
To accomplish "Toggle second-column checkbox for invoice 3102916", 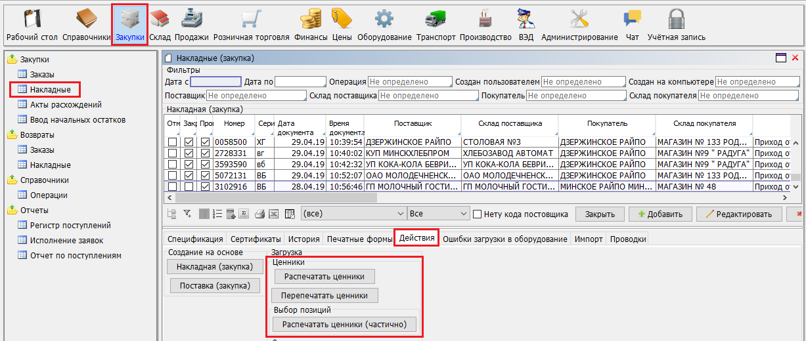I will (189, 187).
